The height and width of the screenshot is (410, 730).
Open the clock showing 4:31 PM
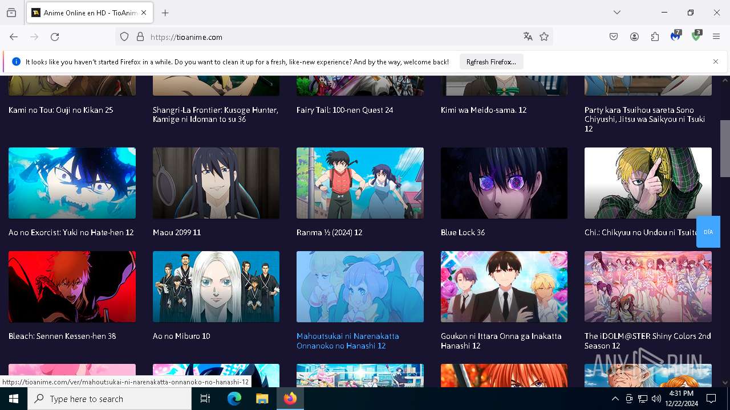(x=681, y=399)
